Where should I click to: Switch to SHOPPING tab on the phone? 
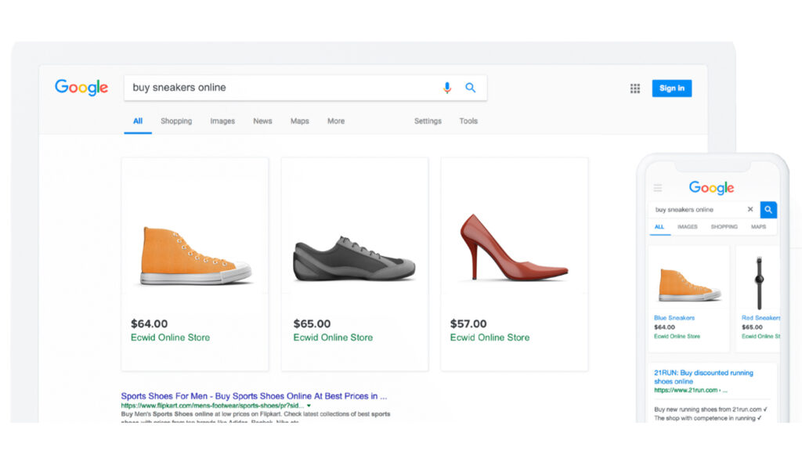tap(724, 226)
